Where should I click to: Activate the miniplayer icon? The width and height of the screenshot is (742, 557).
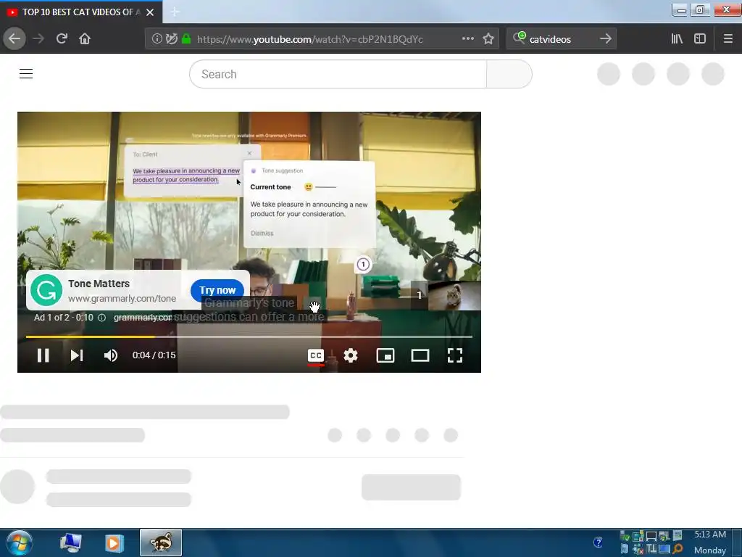click(385, 355)
